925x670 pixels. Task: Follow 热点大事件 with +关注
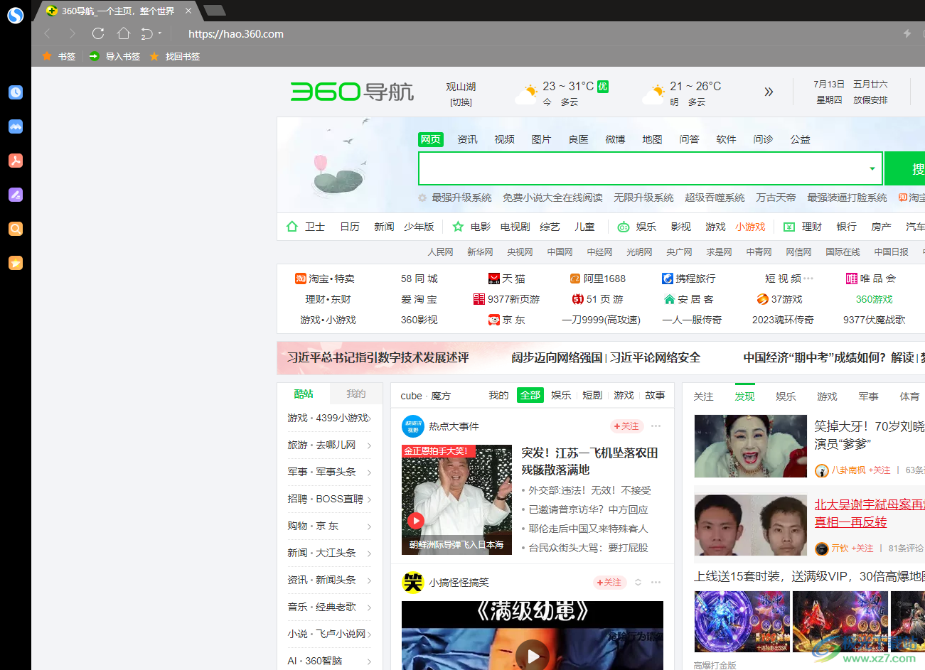pyautogui.click(x=627, y=426)
